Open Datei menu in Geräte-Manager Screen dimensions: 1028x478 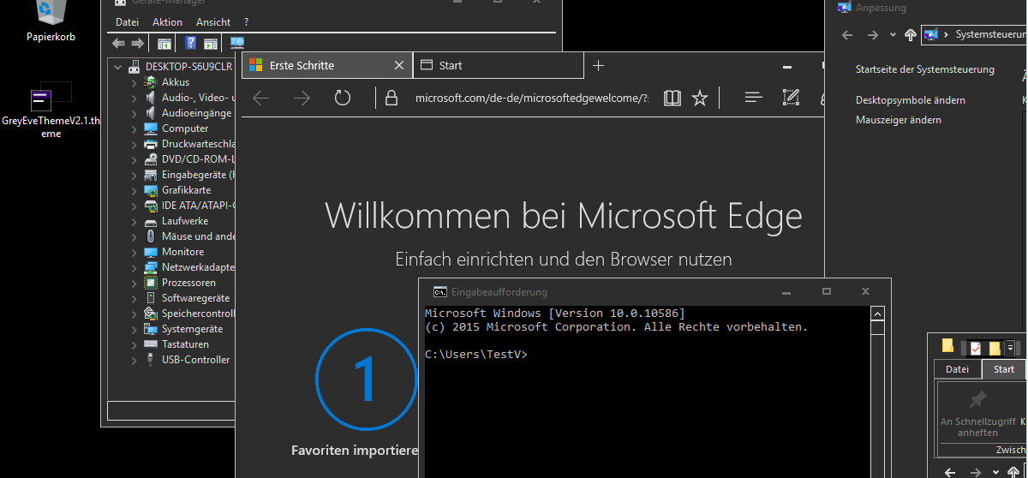(x=127, y=22)
